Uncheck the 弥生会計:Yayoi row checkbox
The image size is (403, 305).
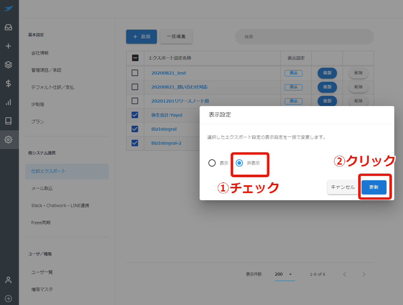coord(135,115)
